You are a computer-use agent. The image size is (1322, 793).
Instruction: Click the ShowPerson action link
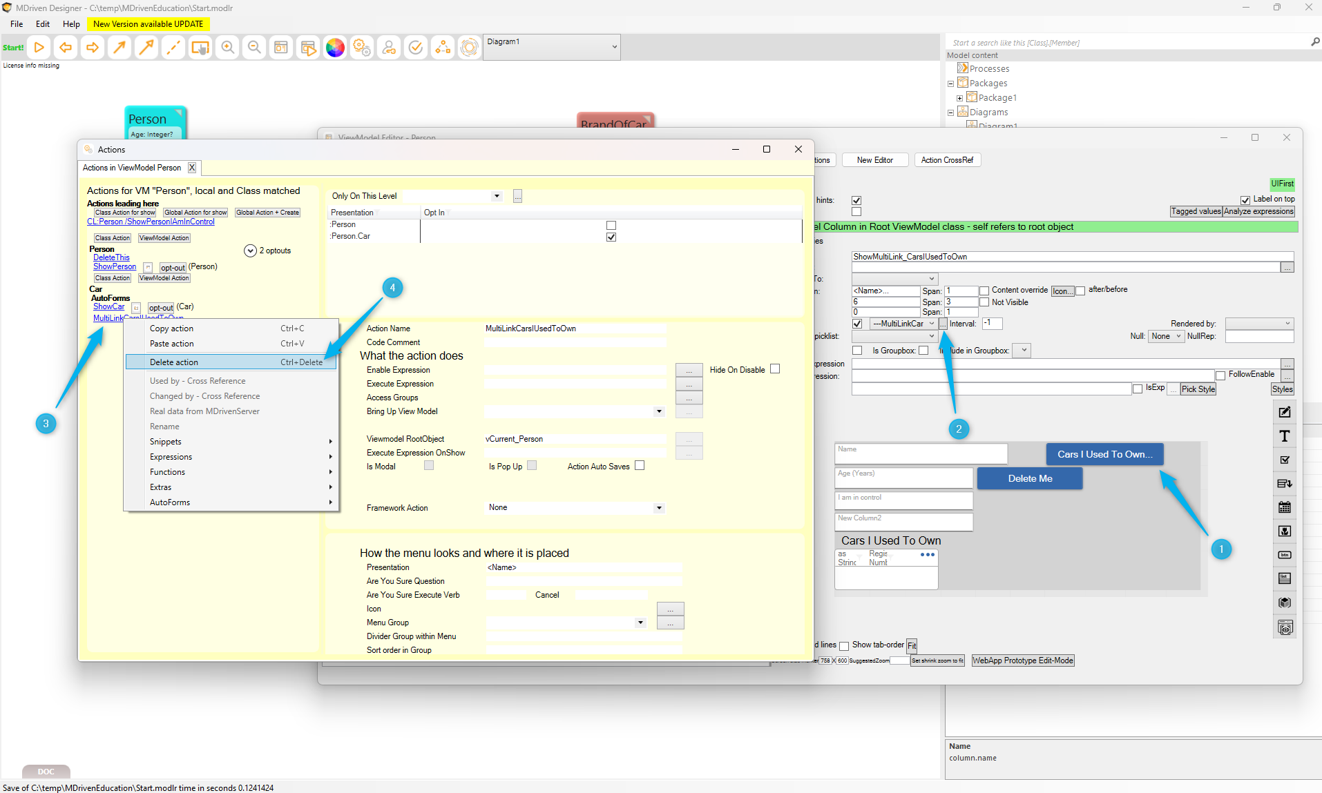coord(115,266)
